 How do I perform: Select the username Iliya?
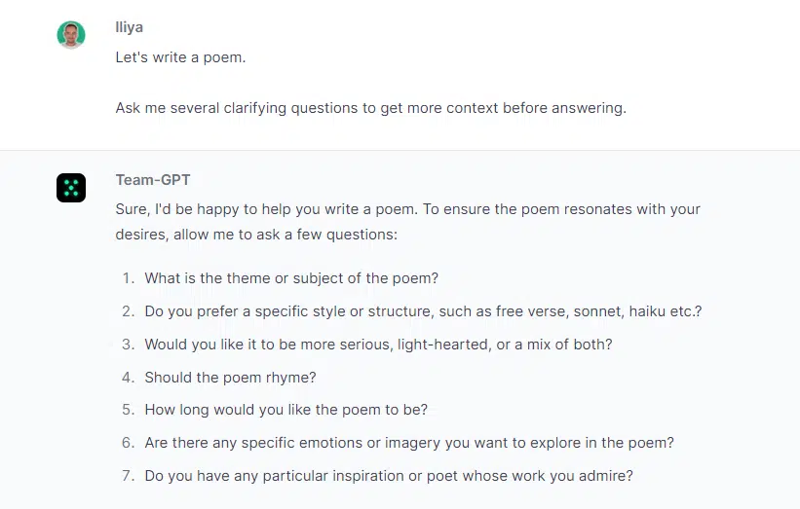pos(129,27)
